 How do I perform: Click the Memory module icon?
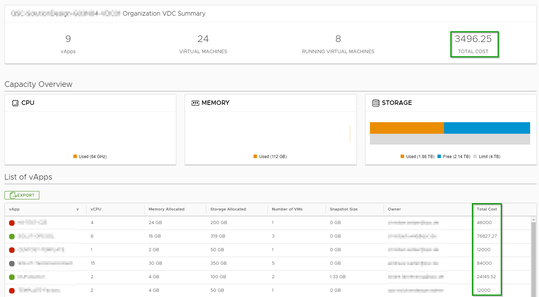click(195, 103)
